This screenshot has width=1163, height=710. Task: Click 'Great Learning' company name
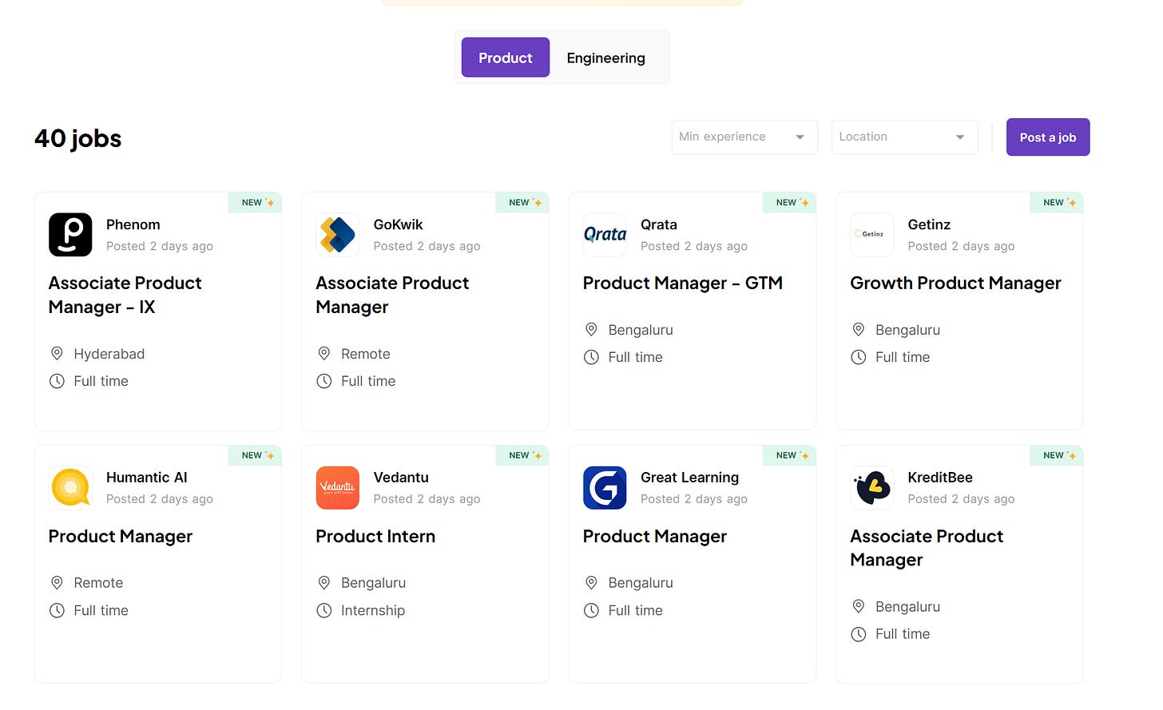tap(689, 478)
